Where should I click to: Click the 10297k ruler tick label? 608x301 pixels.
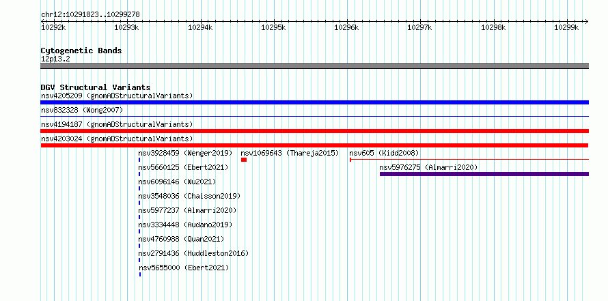(x=419, y=27)
